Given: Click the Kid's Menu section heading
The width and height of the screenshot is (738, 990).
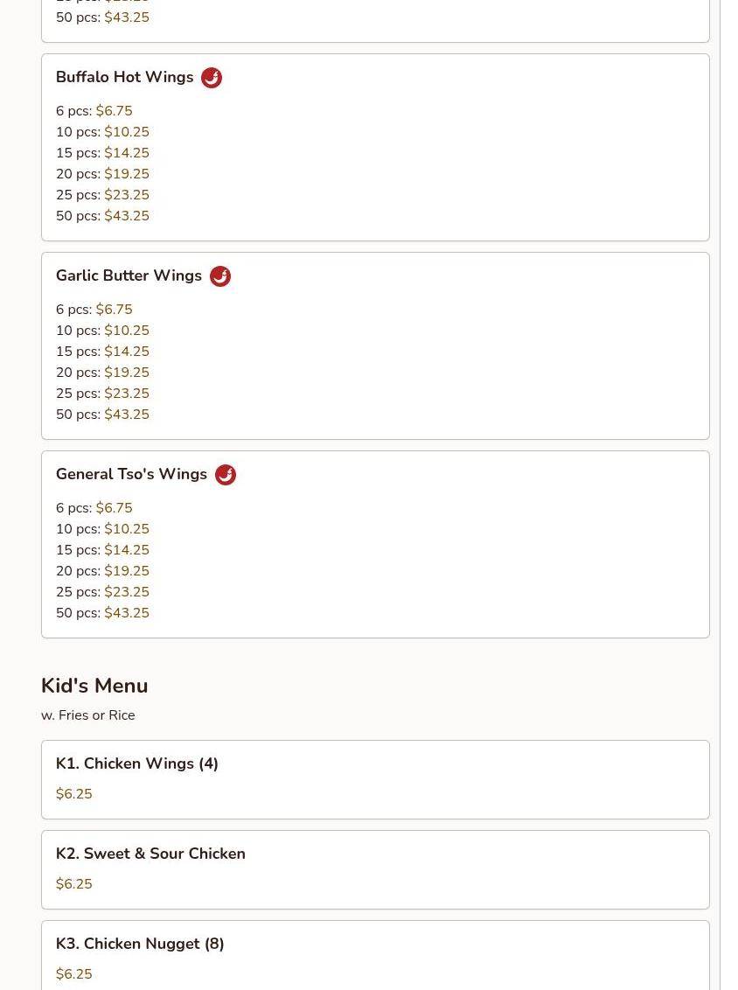Looking at the screenshot, I should [94, 686].
